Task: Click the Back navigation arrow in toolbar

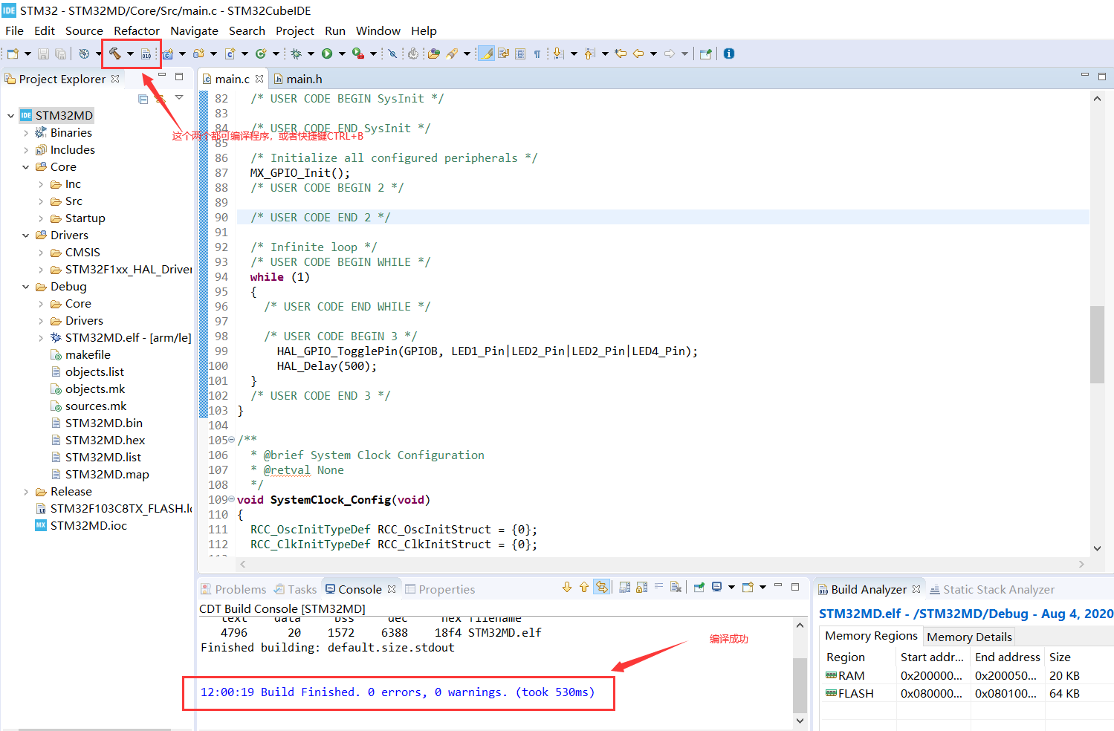Action: [x=638, y=53]
